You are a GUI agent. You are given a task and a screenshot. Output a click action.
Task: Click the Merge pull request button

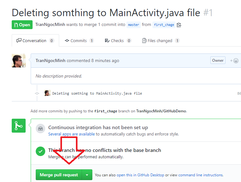click(59, 175)
